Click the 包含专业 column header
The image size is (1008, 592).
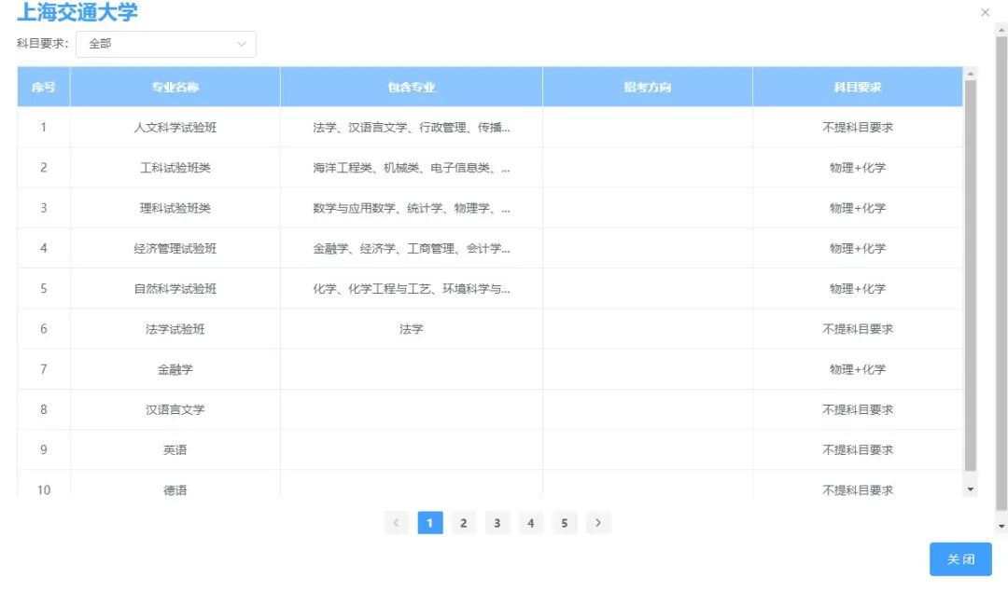[410, 86]
